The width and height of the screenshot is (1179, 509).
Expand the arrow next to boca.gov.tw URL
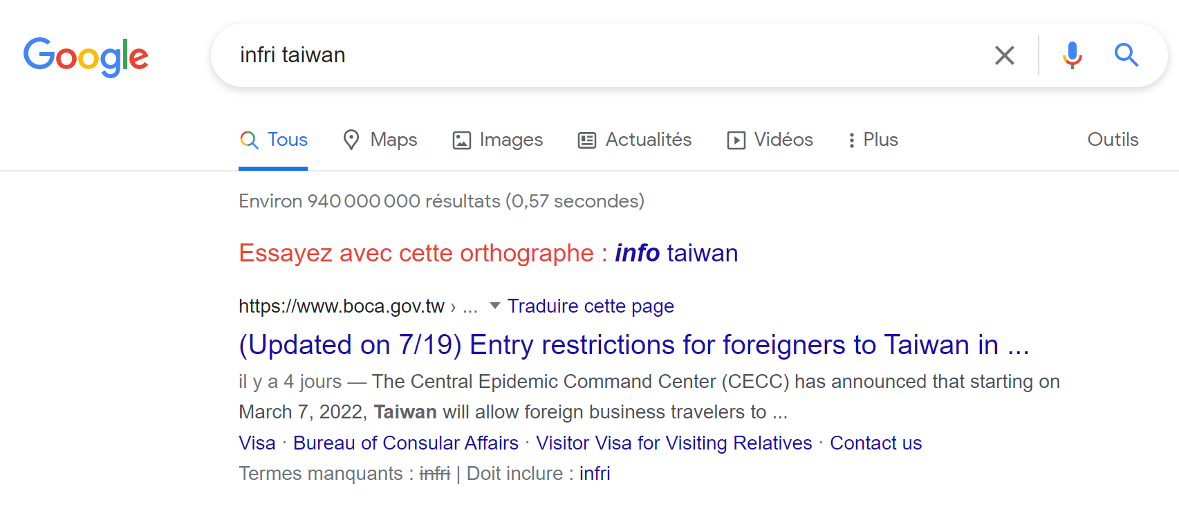click(494, 306)
